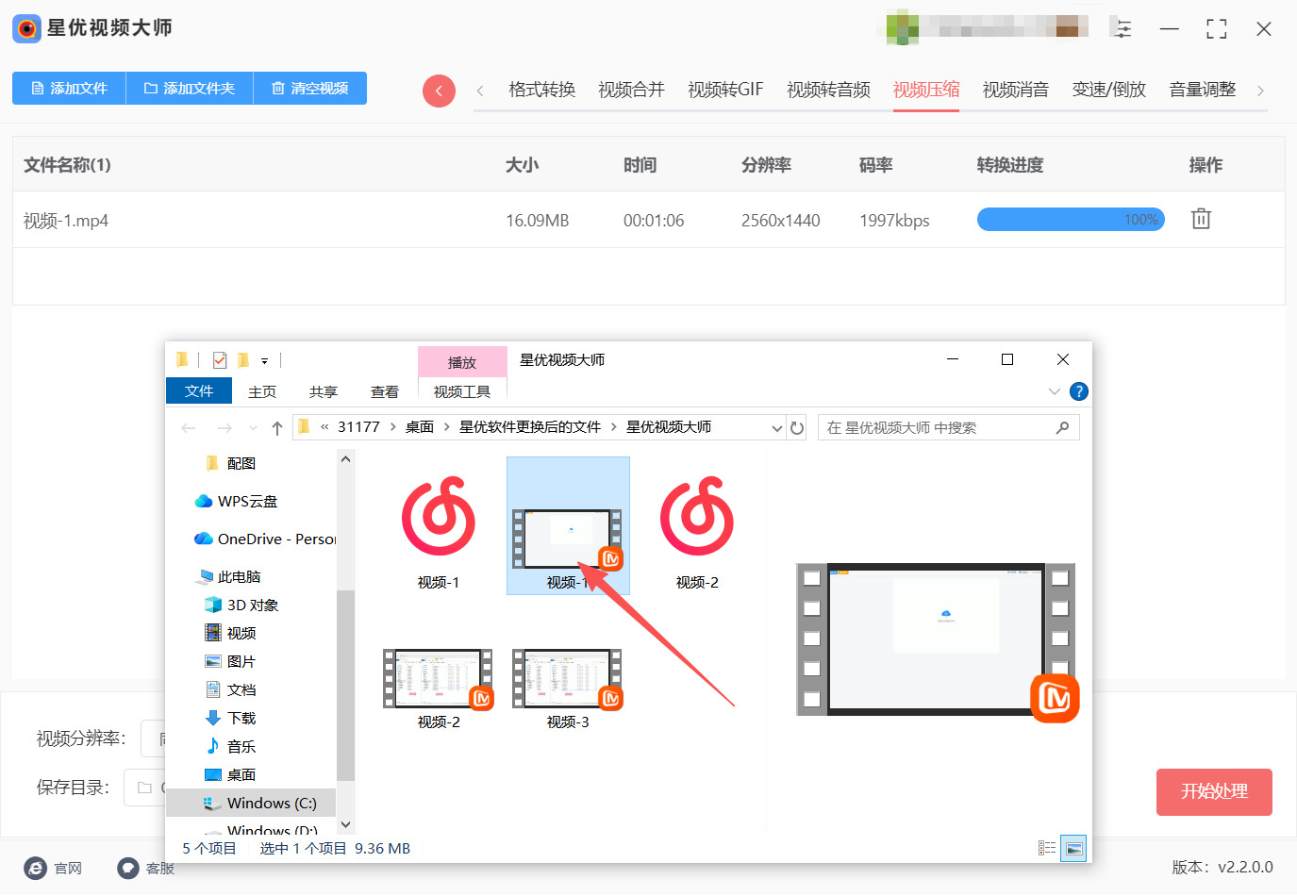Switch to 格式转换 function tab

pos(542,90)
